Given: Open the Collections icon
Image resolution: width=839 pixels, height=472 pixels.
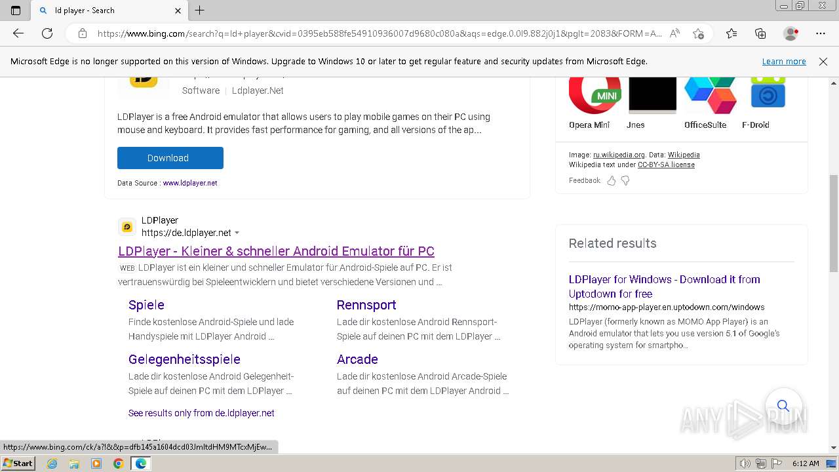Looking at the screenshot, I should click(760, 33).
